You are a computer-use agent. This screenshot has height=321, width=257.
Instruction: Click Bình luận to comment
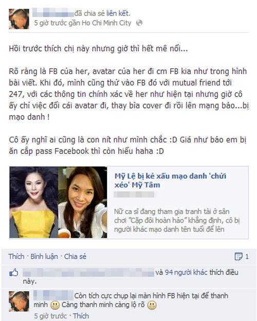[44, 256]
